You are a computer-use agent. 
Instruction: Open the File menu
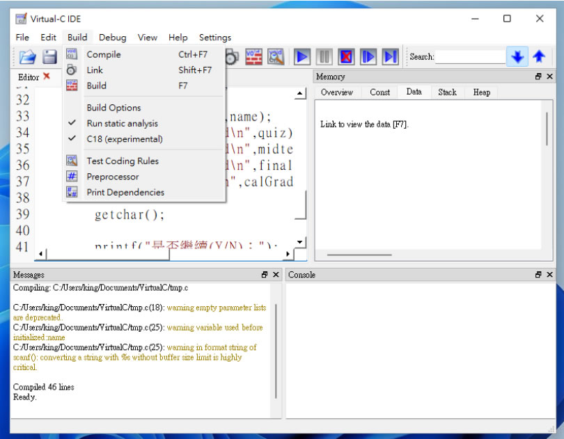pos(22,38)
